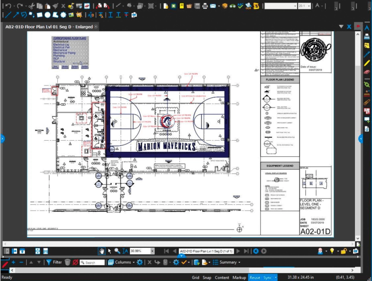Click the Print icon

(205, 6)
